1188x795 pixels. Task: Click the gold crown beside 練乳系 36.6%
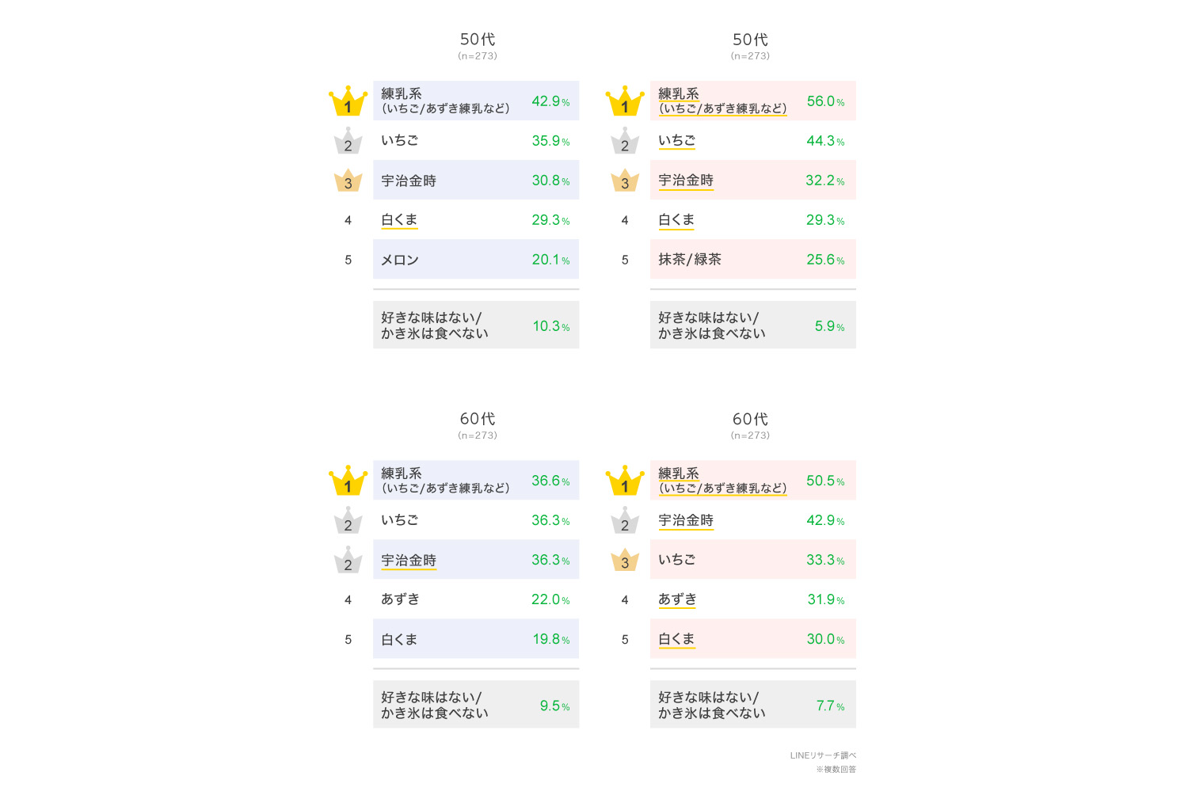pos(348,481)
